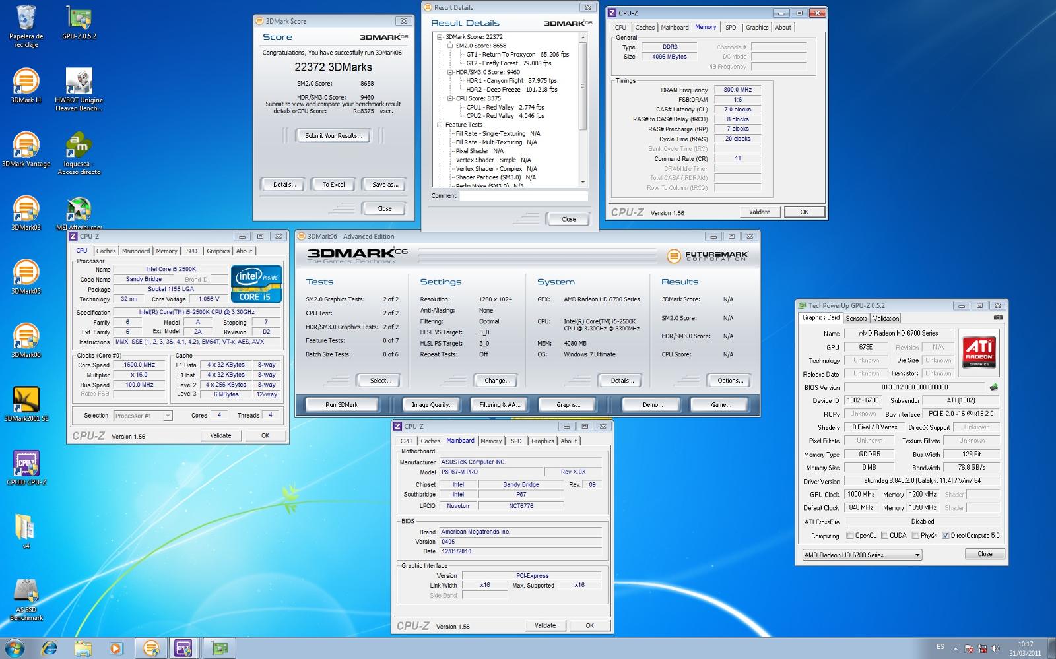Collapse the Feature Tests tree node
The image size is (1056, 659).
(440, 125)
